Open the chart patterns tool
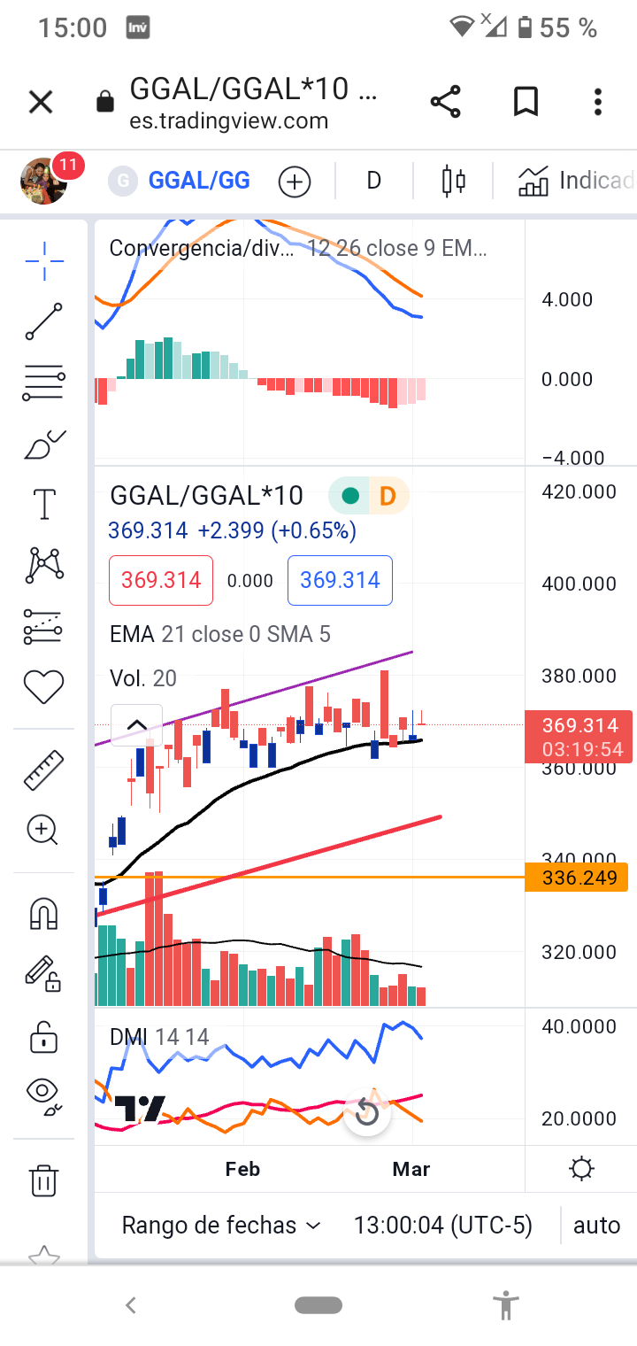Viewport: 637px width, 1346px height. pyautogui.click(x=44, y=565)
